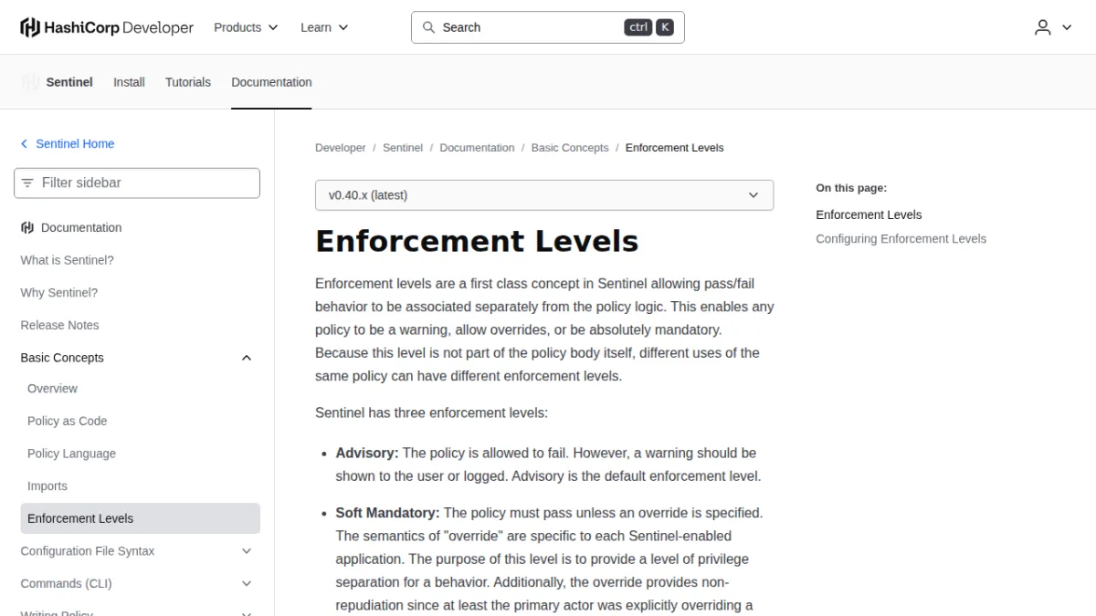Click the HashiCorp icon beside Documentation in sidebar

click(27, 228)
